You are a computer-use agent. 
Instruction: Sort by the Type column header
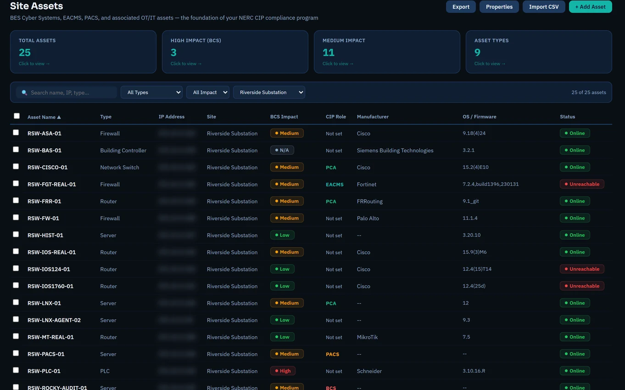106,117
